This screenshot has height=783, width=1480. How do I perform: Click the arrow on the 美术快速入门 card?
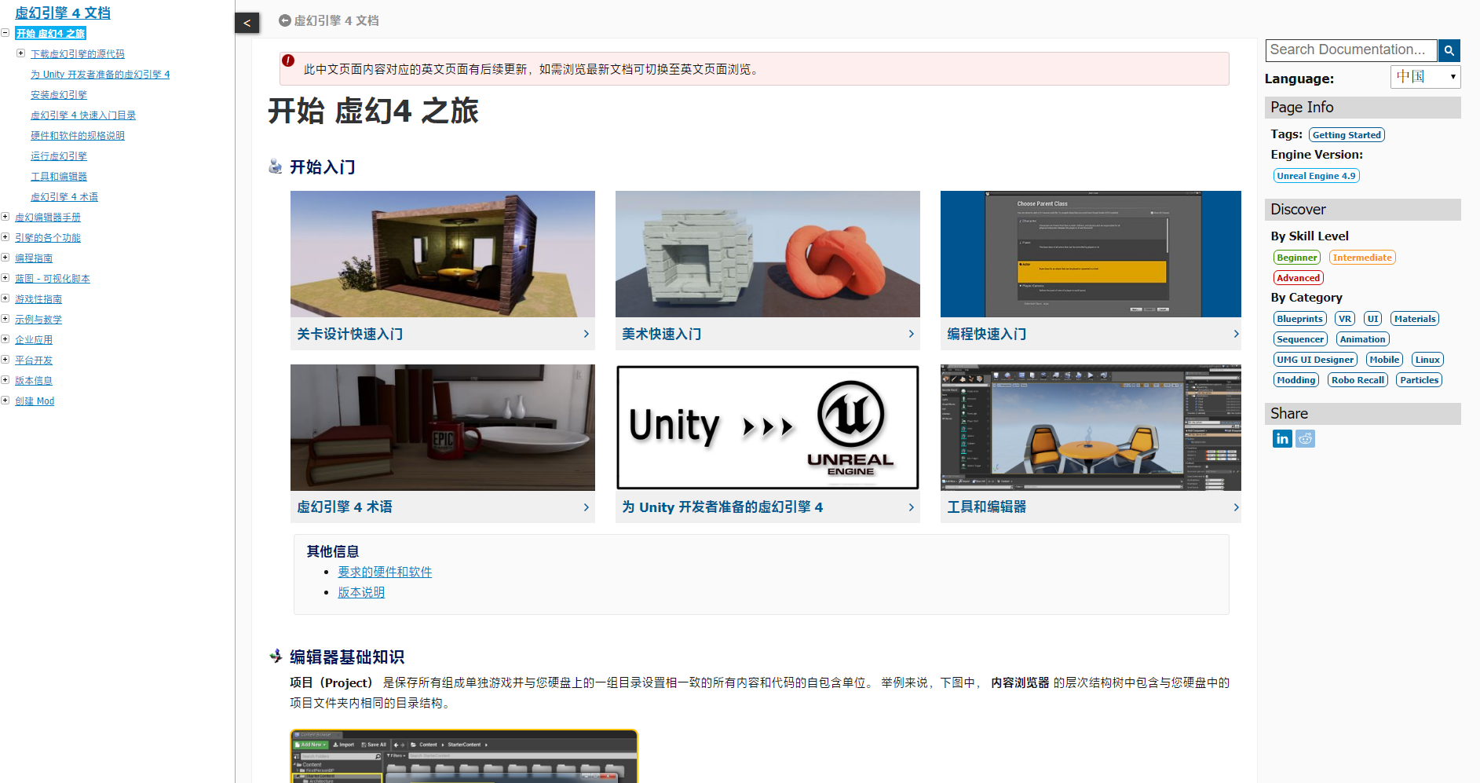coord(912,334)
